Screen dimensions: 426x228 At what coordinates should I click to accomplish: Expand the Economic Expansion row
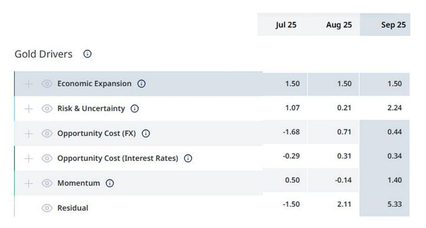(x=29, y=84)
